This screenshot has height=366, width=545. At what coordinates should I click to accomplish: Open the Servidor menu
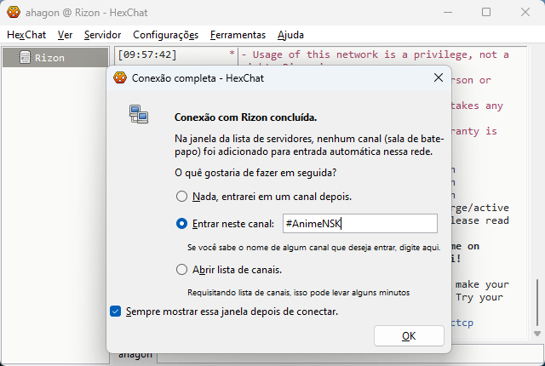point(102,35)
